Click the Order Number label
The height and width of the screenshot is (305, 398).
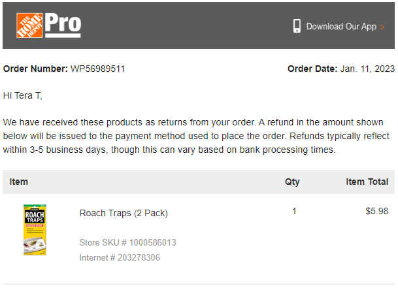(x=35, y=69)
